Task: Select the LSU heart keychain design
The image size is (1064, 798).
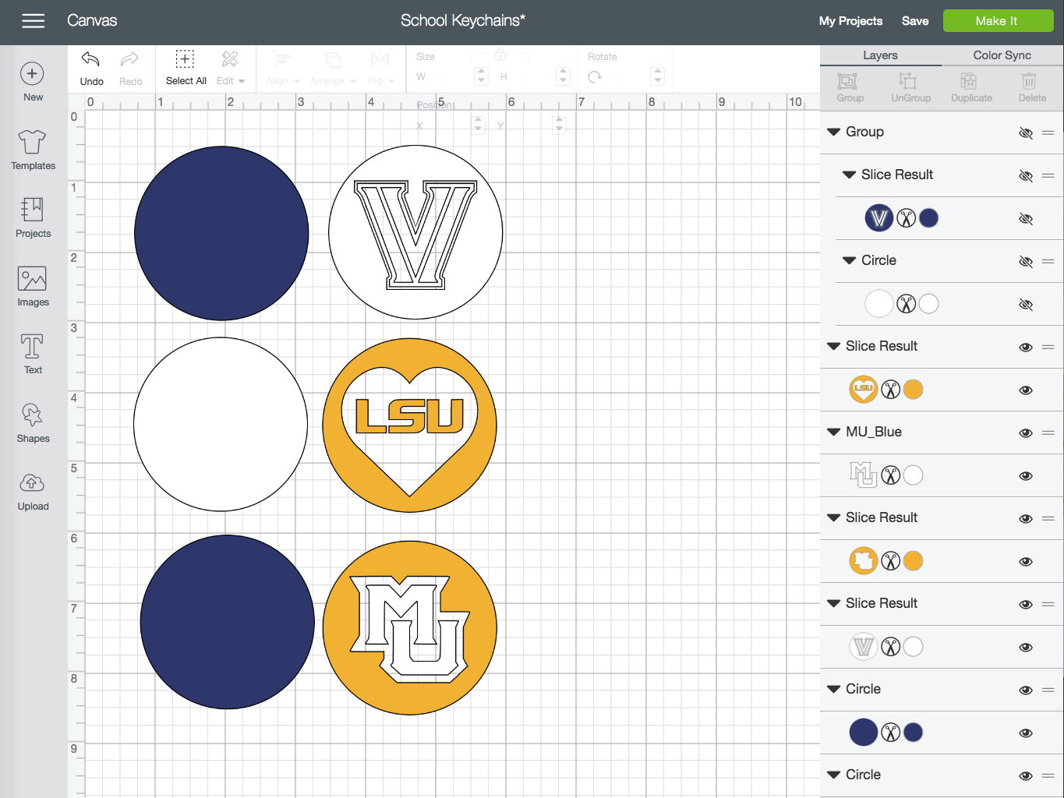Action: point(410,425)
